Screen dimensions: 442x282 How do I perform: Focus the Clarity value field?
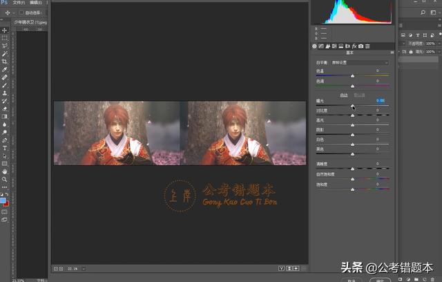[x=378, y=164]
